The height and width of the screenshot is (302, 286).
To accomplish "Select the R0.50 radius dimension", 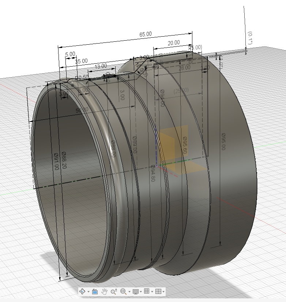I will pos(82,78).
